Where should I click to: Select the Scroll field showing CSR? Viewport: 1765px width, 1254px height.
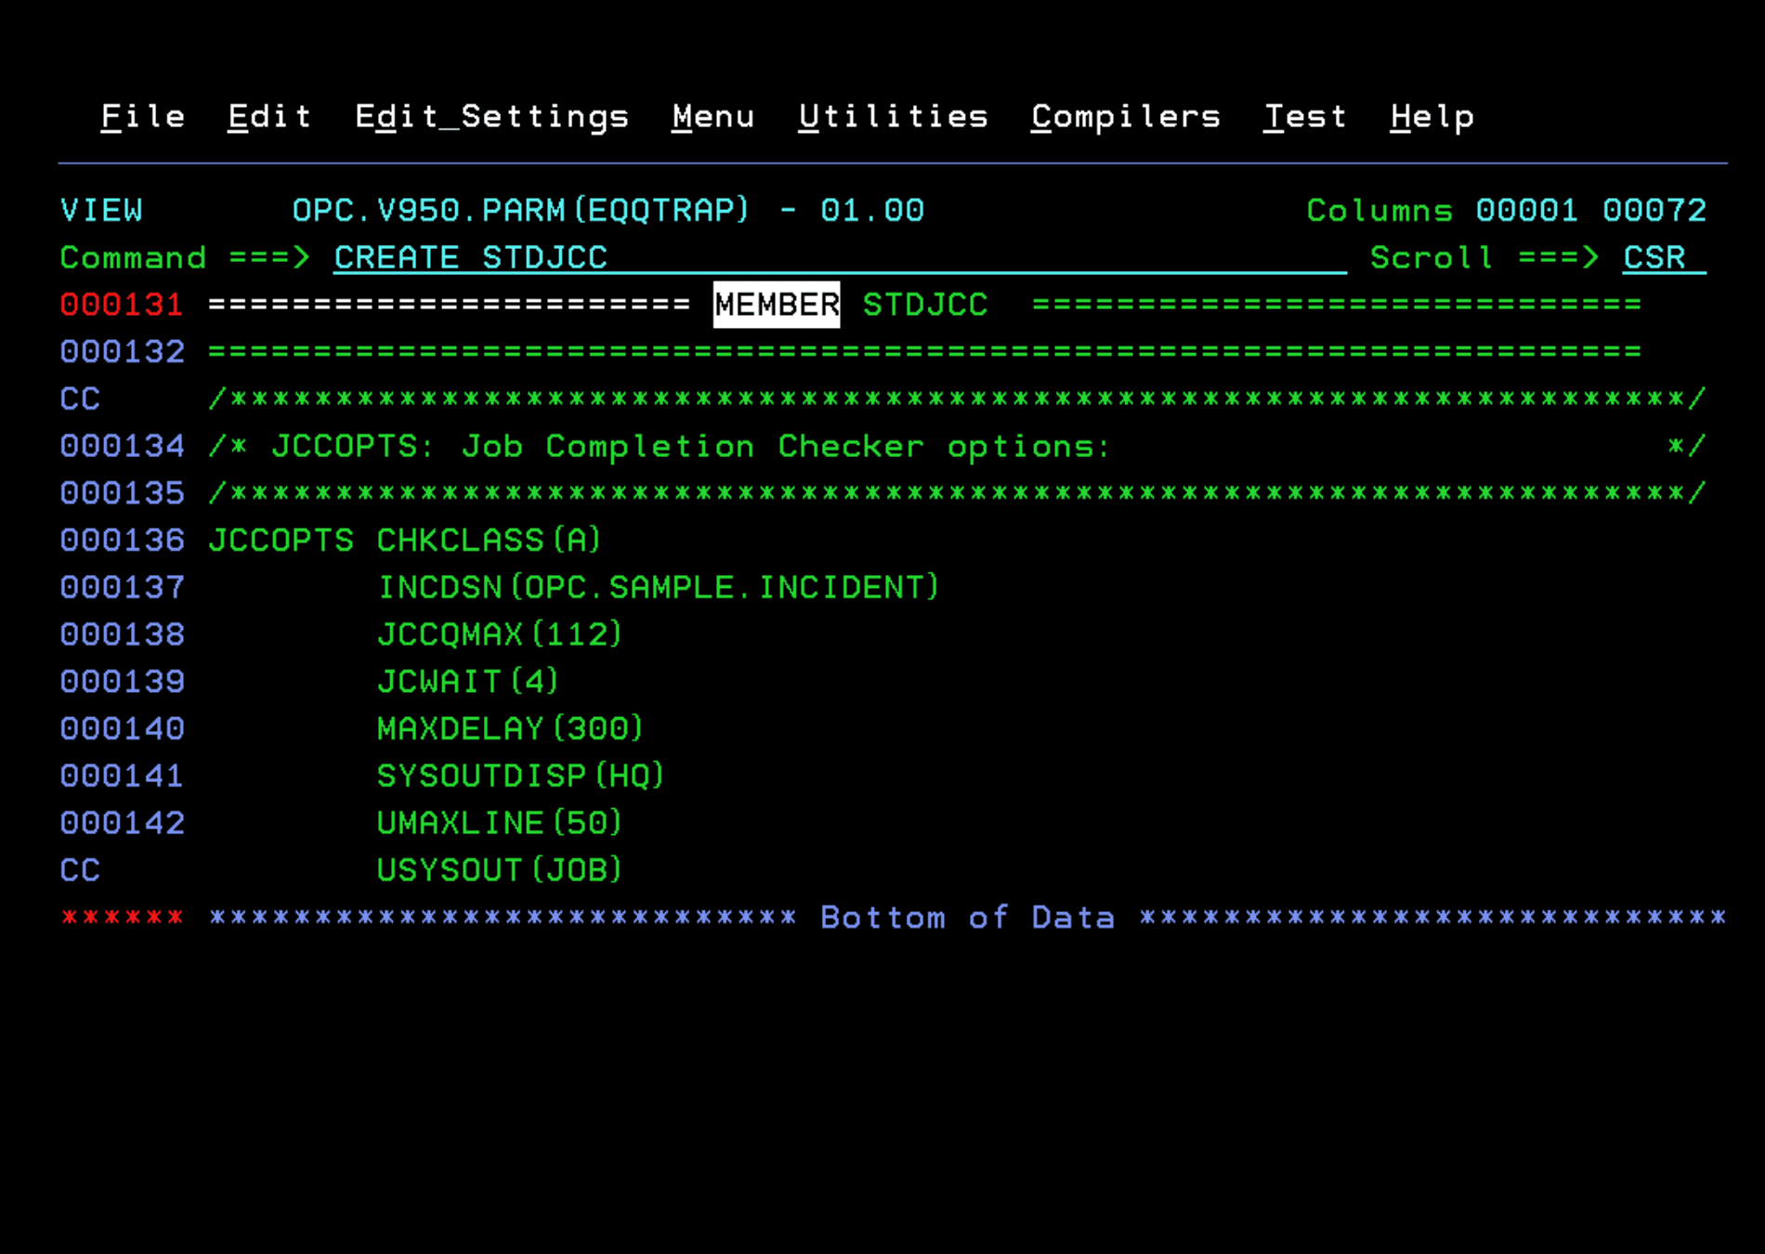tap(1654, 257)
